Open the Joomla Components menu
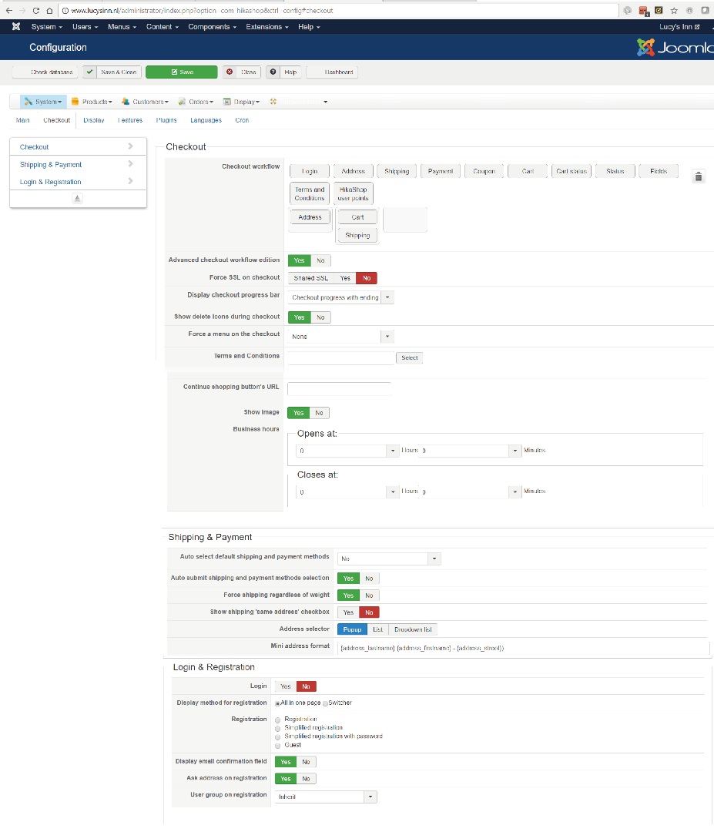This screenshot has width=714, height=832. [212, 26]
